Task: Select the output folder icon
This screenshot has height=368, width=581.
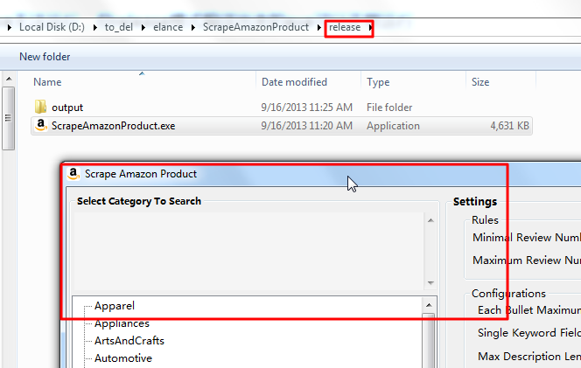Action: [40, 107]
